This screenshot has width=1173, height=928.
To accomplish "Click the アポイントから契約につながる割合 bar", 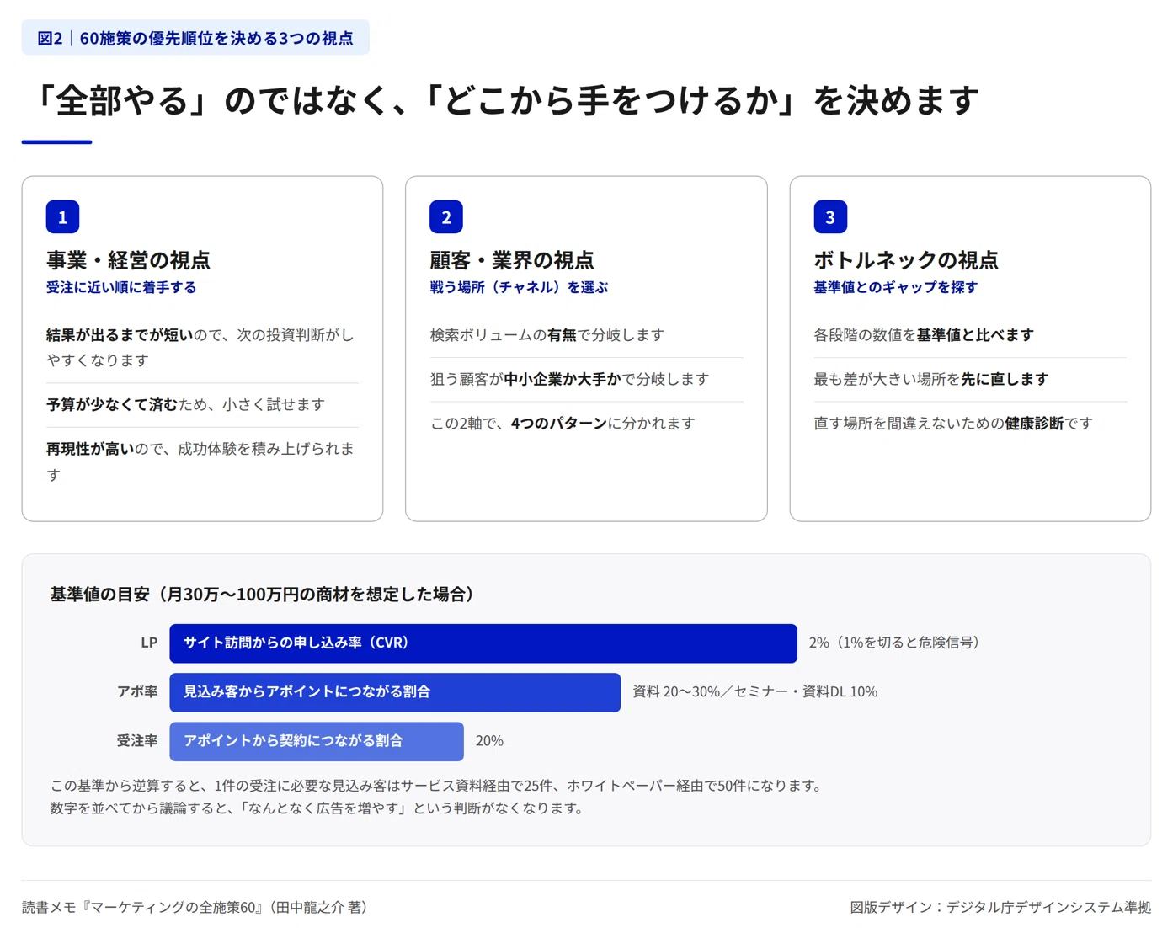I will point(317,741).
